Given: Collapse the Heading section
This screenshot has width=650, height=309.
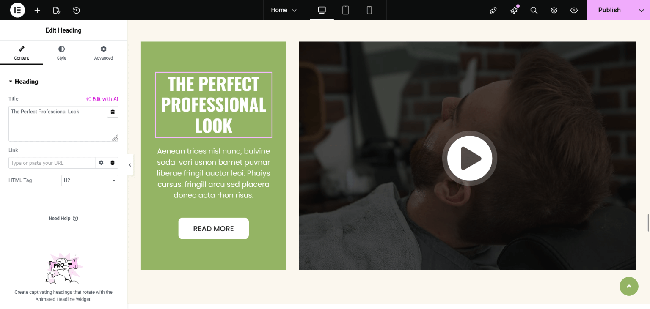Looking at the screenshot, I should 24,82.
